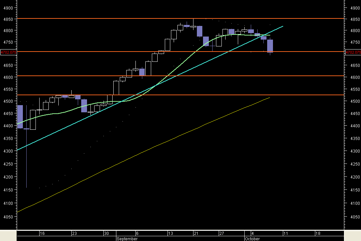Select the 4900 label on the left price axis
Viewport: 361px width, 241px height.
8,8
